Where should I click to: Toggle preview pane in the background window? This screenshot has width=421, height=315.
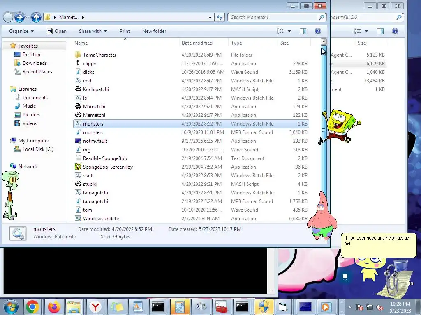380,31
